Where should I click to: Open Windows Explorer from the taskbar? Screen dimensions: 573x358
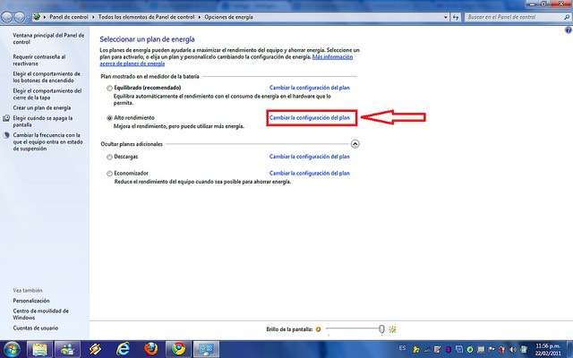coord(40,348)
